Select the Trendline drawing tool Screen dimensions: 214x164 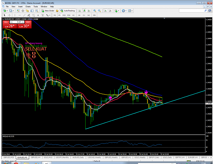(x=24, y=15)
